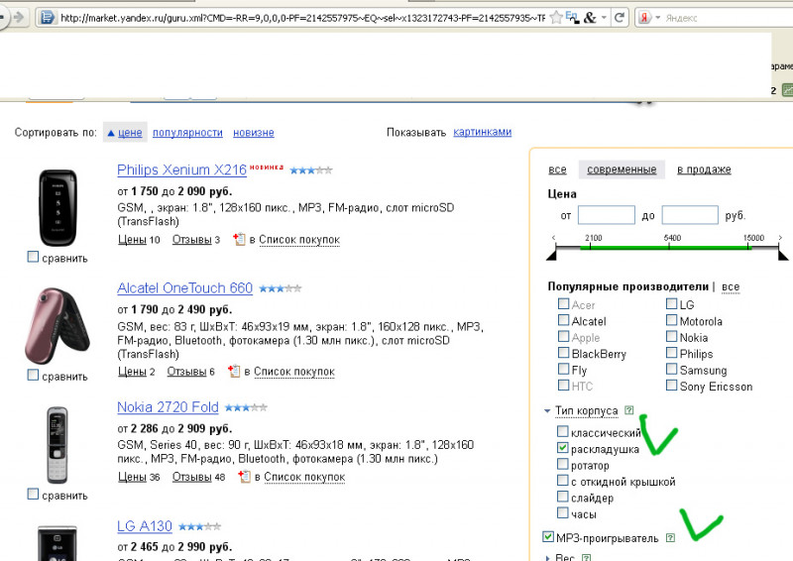Image resolution: width=793 pixels, height=561 pixels.
Task: Switch to современные filter tab
Action: pyautogui.click(x=622, y=169)
